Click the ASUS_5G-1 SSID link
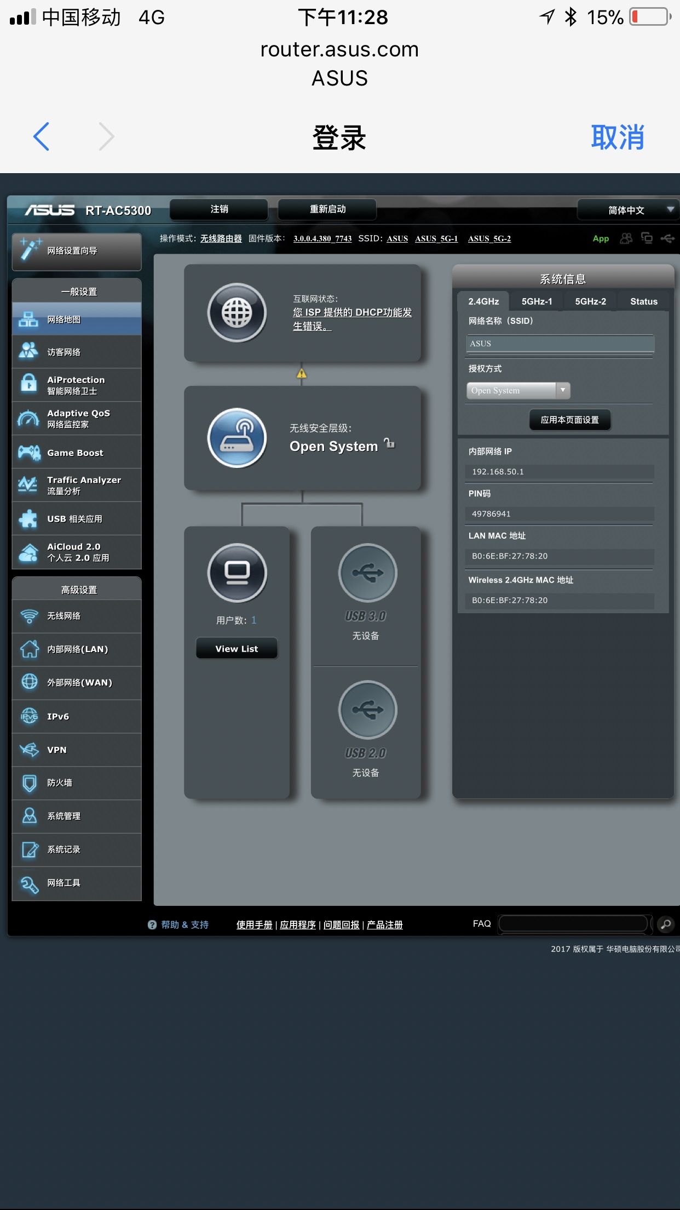The width and height of the screenshot is (680, 1210). (x=436, y=238)
